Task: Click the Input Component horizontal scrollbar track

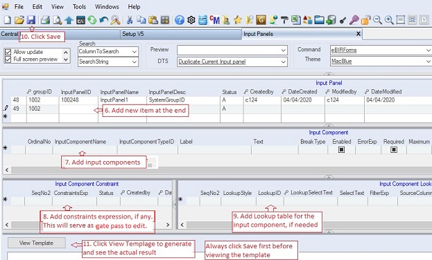Action: 221,170
